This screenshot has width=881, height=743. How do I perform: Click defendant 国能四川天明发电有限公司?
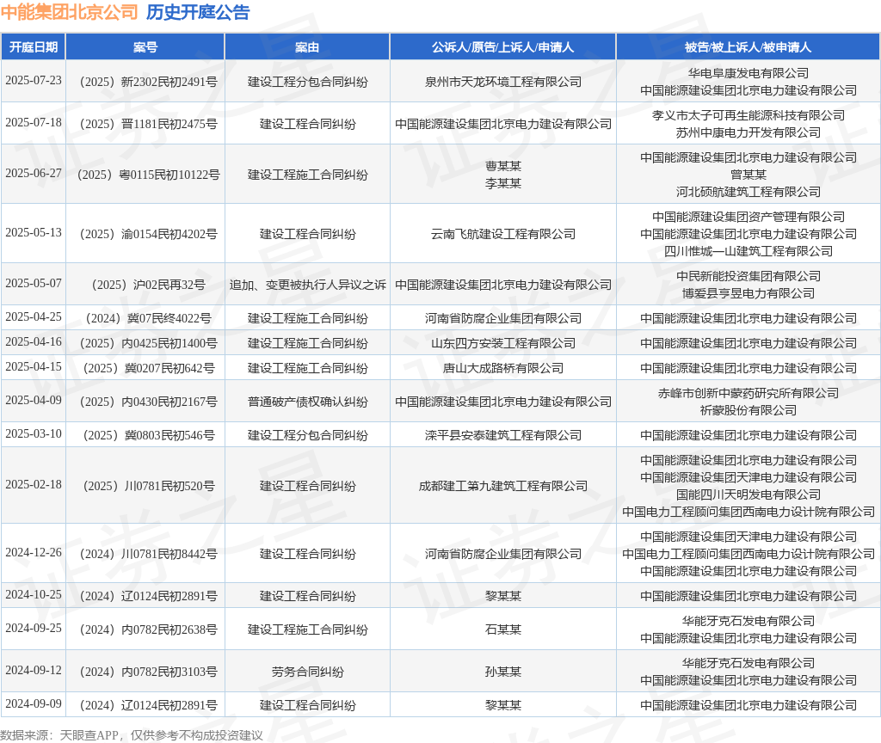pos(749,494)
